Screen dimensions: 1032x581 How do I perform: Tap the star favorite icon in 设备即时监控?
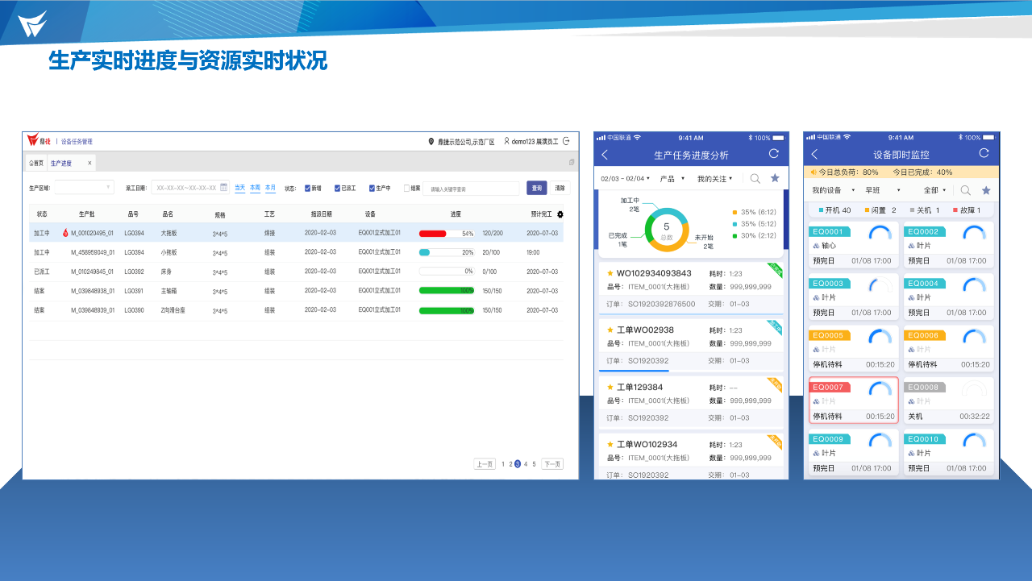pos(985,190)
